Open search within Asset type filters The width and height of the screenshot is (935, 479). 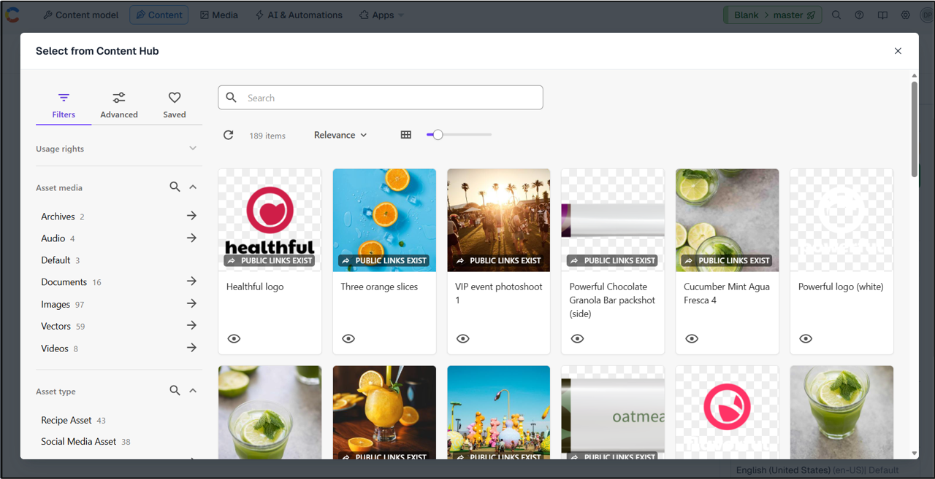pos(175,390)
